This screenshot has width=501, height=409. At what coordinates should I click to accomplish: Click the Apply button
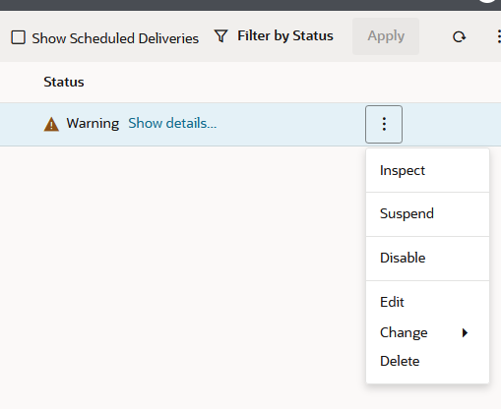(386, 36)
